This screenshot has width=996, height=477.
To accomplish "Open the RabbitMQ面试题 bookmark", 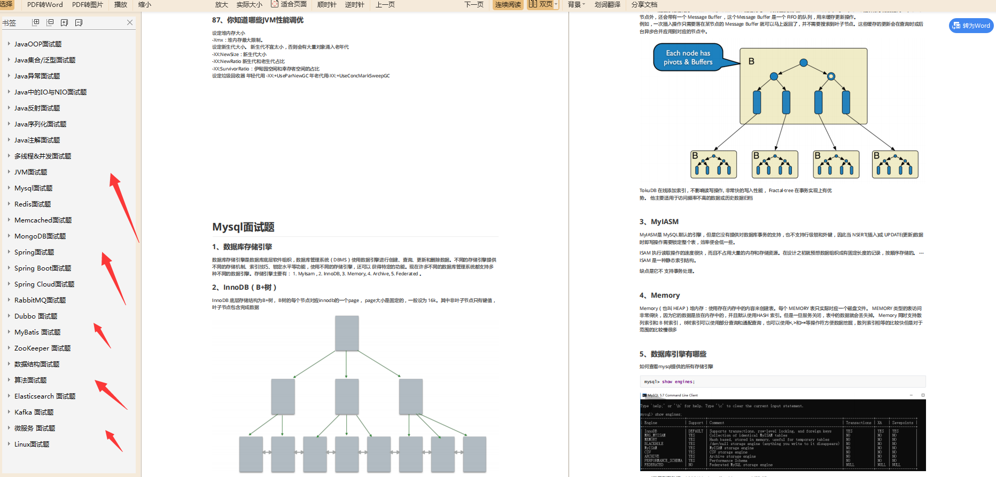I will [40, 300].
